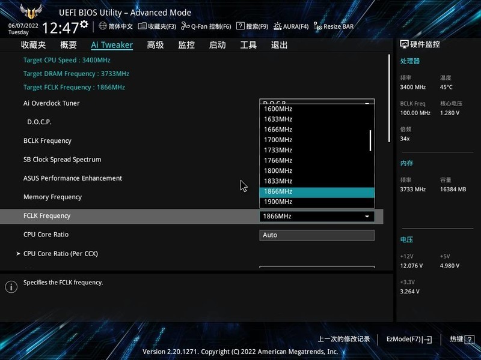Open the FCLK Frequency dropdown arrow
The image size is (481, 360).
(367, 216)
